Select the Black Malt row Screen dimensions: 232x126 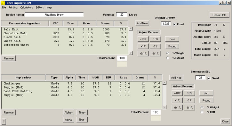[x=65, y=37]
